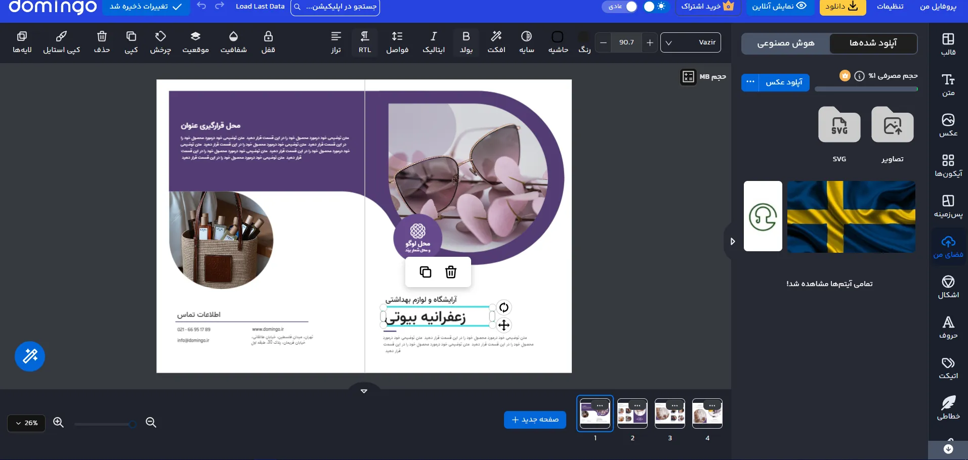Screen dimensions: 968x460
Task: Click the zoom slider on the bottom bar
Action: click(x=105, y=424)
